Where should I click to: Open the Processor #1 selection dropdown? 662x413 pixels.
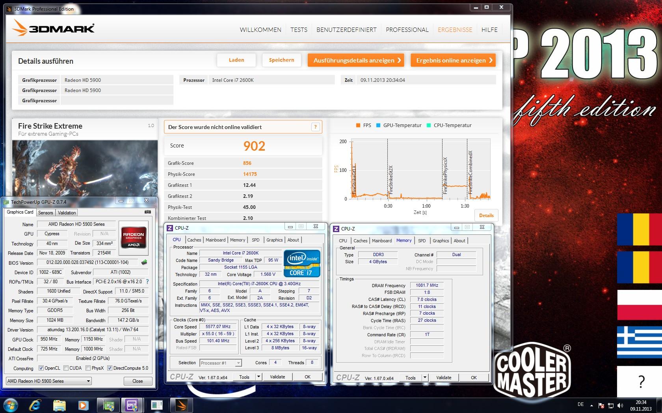[x=221, y=363]
